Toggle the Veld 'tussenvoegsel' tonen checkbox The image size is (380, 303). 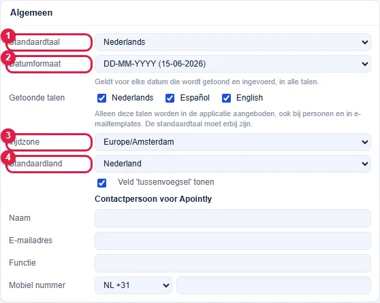click(101, 183)
